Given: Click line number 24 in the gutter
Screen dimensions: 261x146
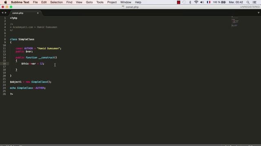Looking at the screenshot, I should tap(4, 88).
